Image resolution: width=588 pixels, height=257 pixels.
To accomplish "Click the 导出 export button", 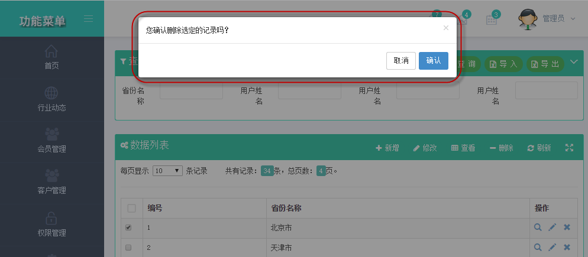I will click(x=545, y=64).
